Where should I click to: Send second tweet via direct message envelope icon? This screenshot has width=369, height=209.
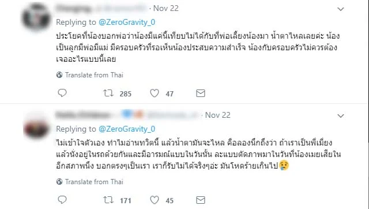click(201, 200)
